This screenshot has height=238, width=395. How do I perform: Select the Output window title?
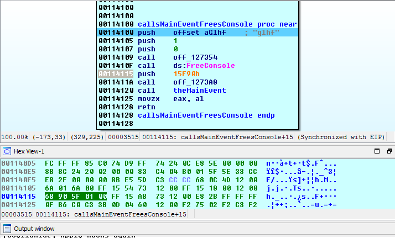(34, 229)
